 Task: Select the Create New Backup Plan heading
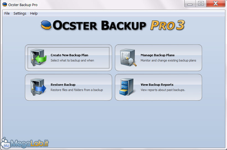(x=69, y=55)
